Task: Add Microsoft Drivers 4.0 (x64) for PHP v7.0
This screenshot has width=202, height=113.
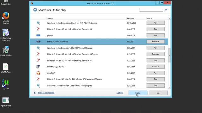Action: [x=156, y=79]
